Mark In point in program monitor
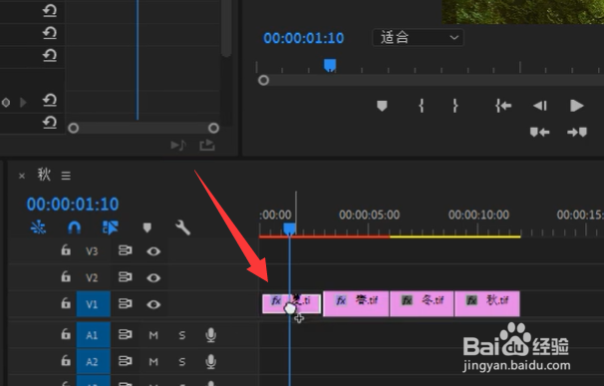This screenshot has width=604, height=386. coord(422,106)
